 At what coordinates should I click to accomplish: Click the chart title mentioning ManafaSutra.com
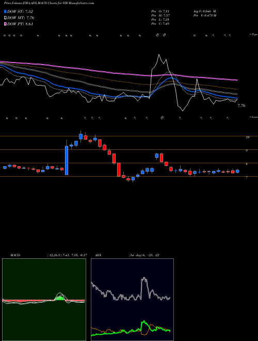[49, 3]
